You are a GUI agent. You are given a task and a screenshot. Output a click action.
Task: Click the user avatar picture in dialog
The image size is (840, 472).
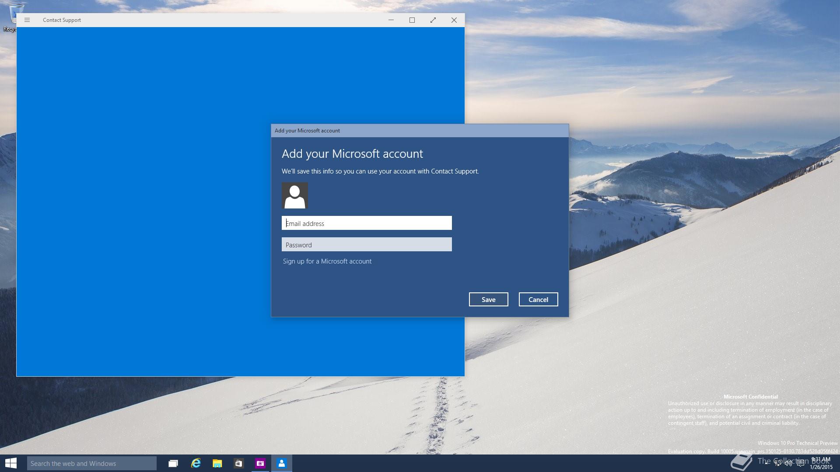[295, 195]
